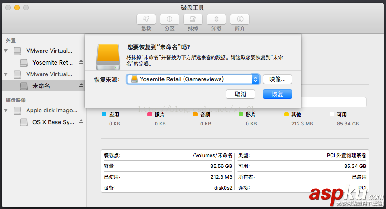Click the blue 恢复 restore button

[x=277, y=94]
